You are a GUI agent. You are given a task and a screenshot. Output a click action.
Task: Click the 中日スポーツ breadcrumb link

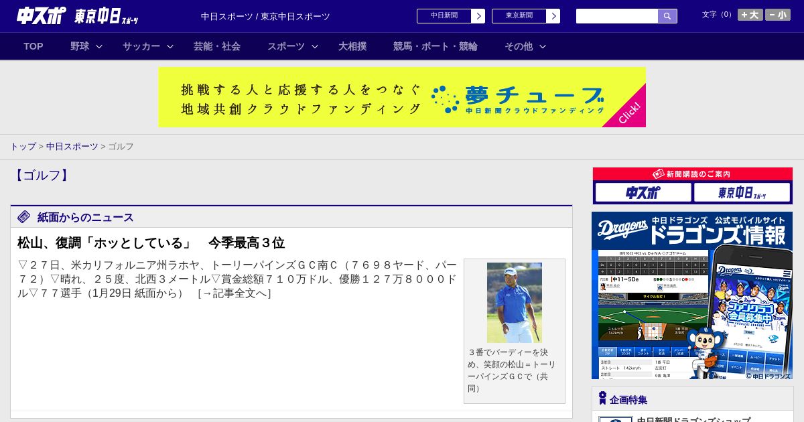pos(72,147)
